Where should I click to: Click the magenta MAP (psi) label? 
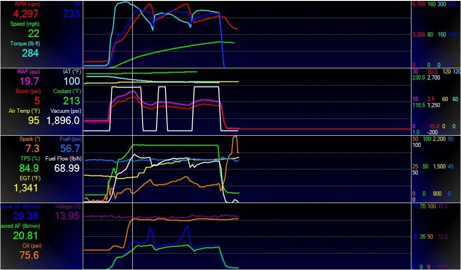(x=29, y=72)
